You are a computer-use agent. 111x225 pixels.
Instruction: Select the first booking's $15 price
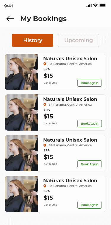click(48, 76)
